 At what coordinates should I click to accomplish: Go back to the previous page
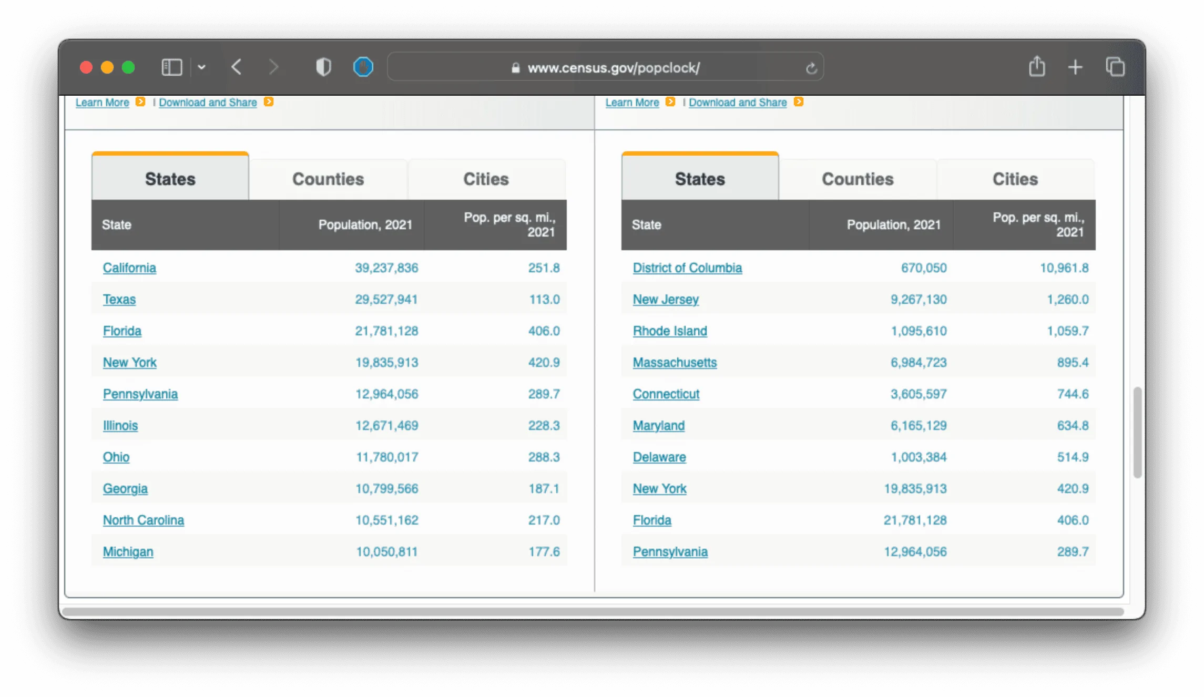pos(237,67)
